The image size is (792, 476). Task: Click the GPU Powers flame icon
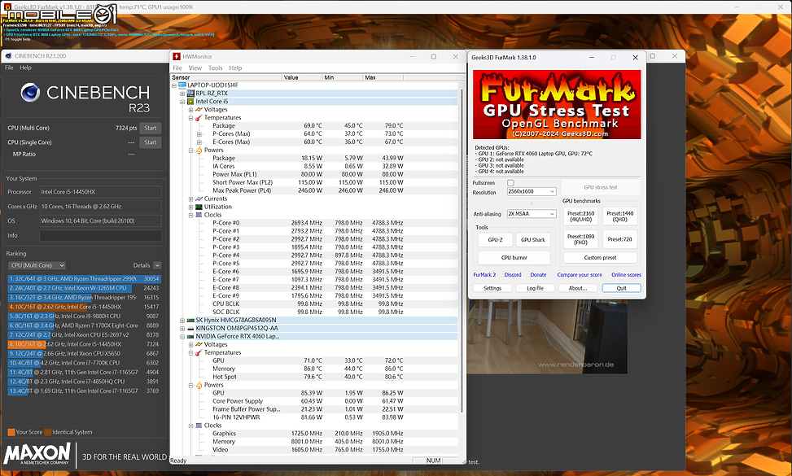pyautogui.click(x=199, y=385)
